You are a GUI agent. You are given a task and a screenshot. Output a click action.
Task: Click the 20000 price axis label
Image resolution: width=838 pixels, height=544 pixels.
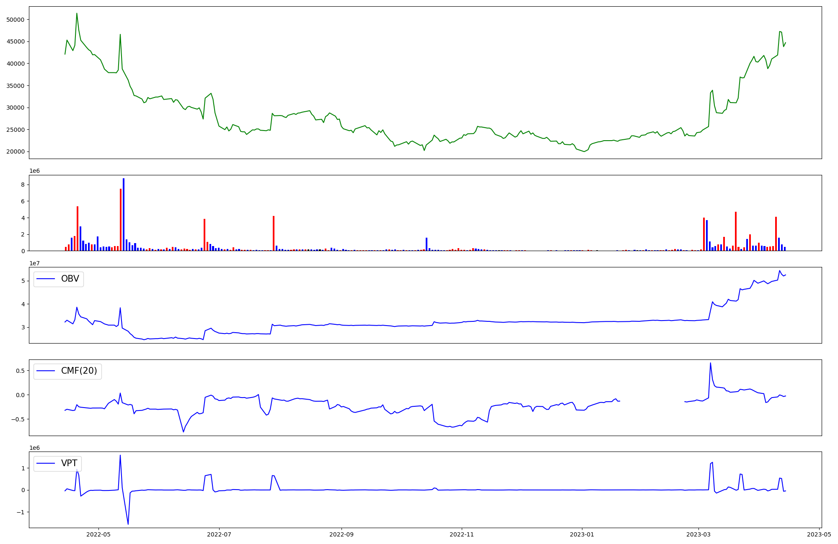pyautogui.click(x=16, y=152)
